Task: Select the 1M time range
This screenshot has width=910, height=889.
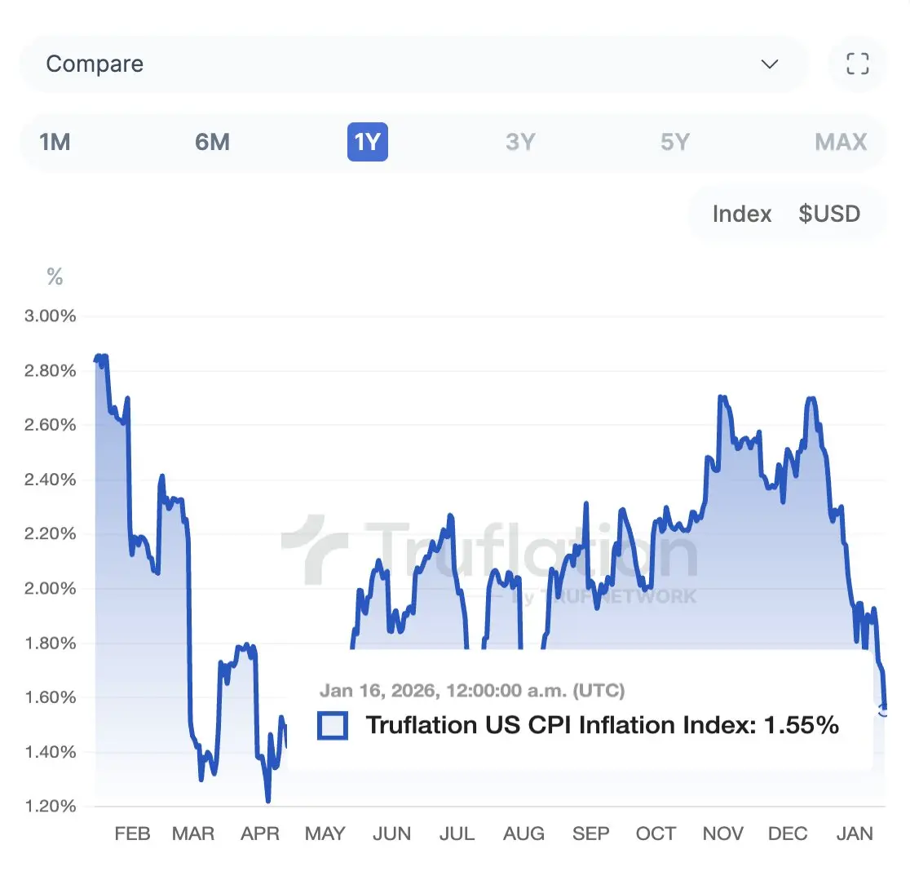Action: (55, 142)
